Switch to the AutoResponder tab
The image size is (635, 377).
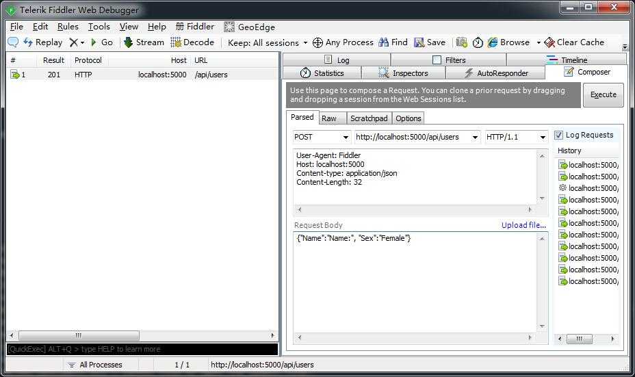[x=496, y=73]
